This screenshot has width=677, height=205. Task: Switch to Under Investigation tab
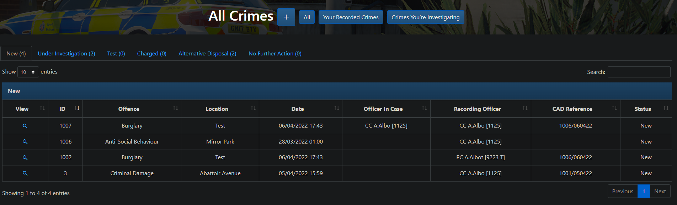pos(66,54)
